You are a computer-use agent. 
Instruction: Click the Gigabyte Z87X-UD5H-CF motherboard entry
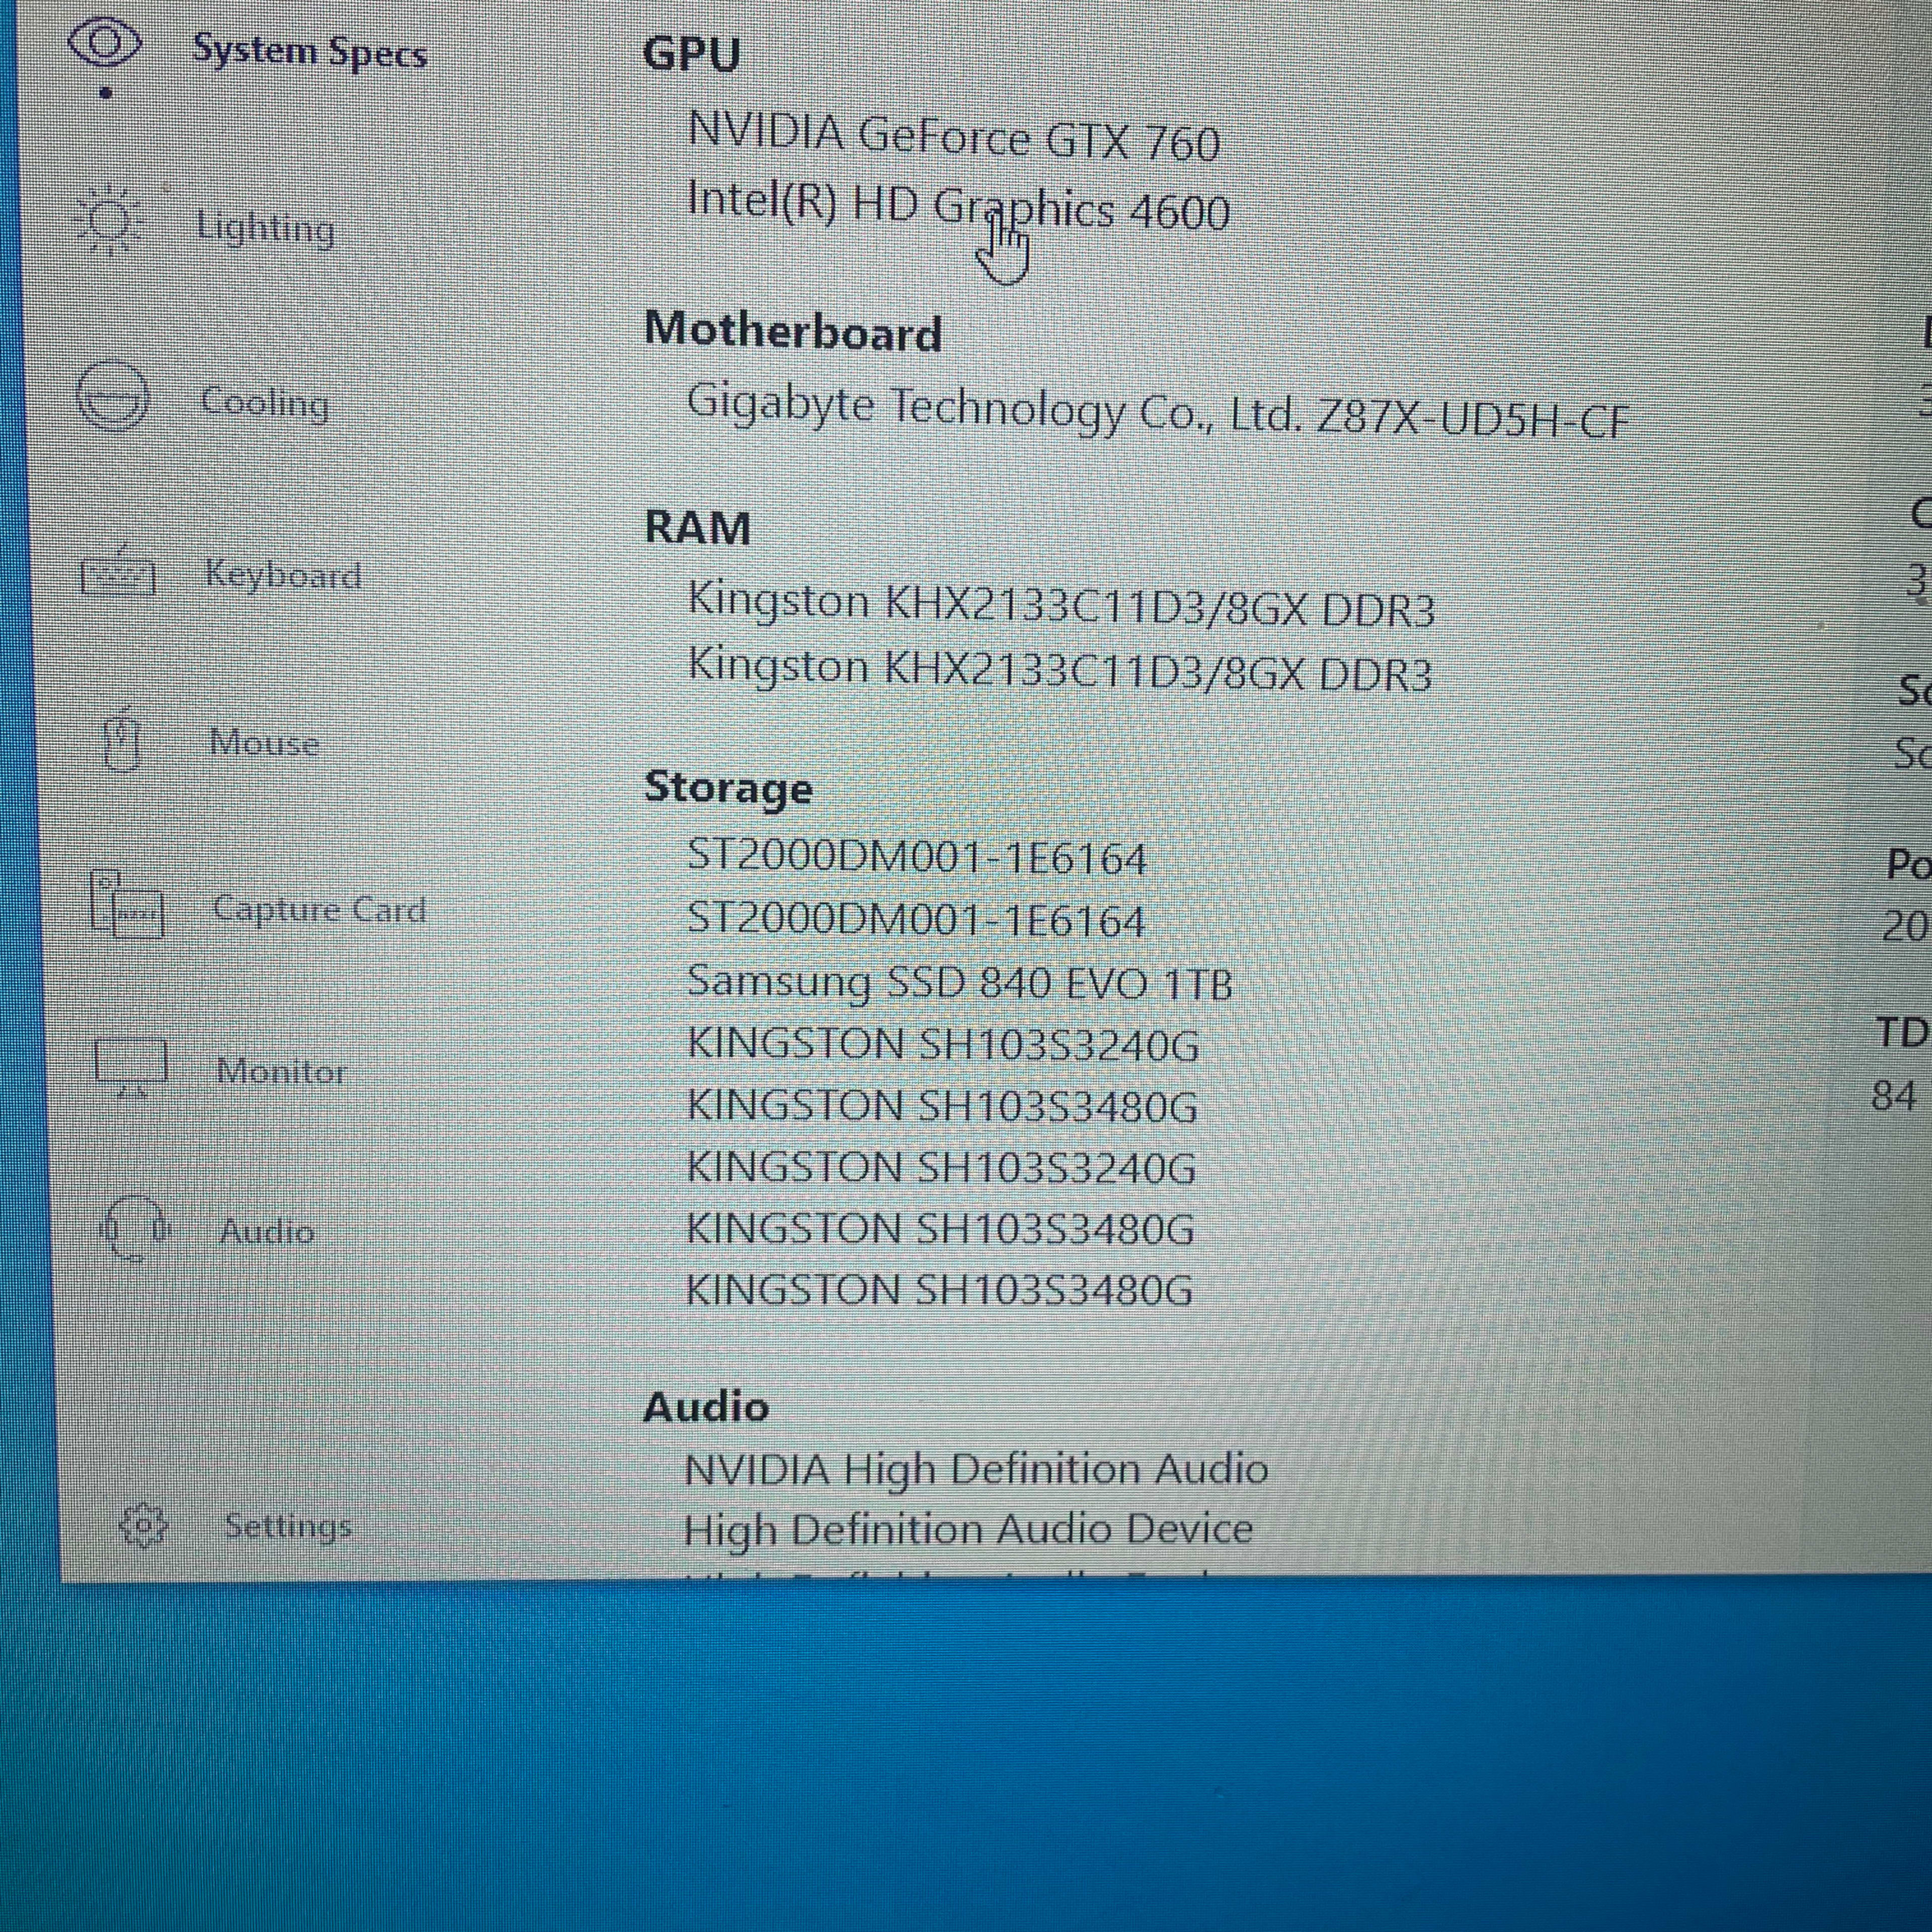(x=1158, y=412)
